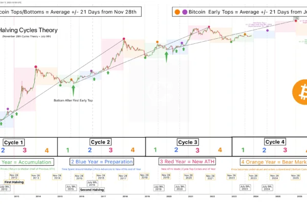The height and width of the screenshot is (204, 307).
Task: Click the blue number 2 under Cycle 2
Action: 90,150
